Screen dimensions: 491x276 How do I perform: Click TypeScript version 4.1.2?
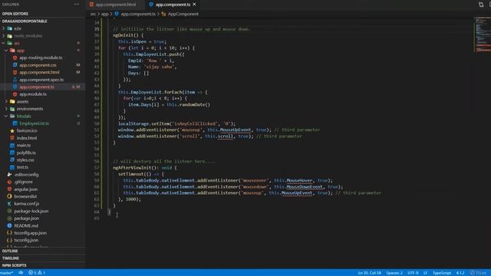click(460, 273)
